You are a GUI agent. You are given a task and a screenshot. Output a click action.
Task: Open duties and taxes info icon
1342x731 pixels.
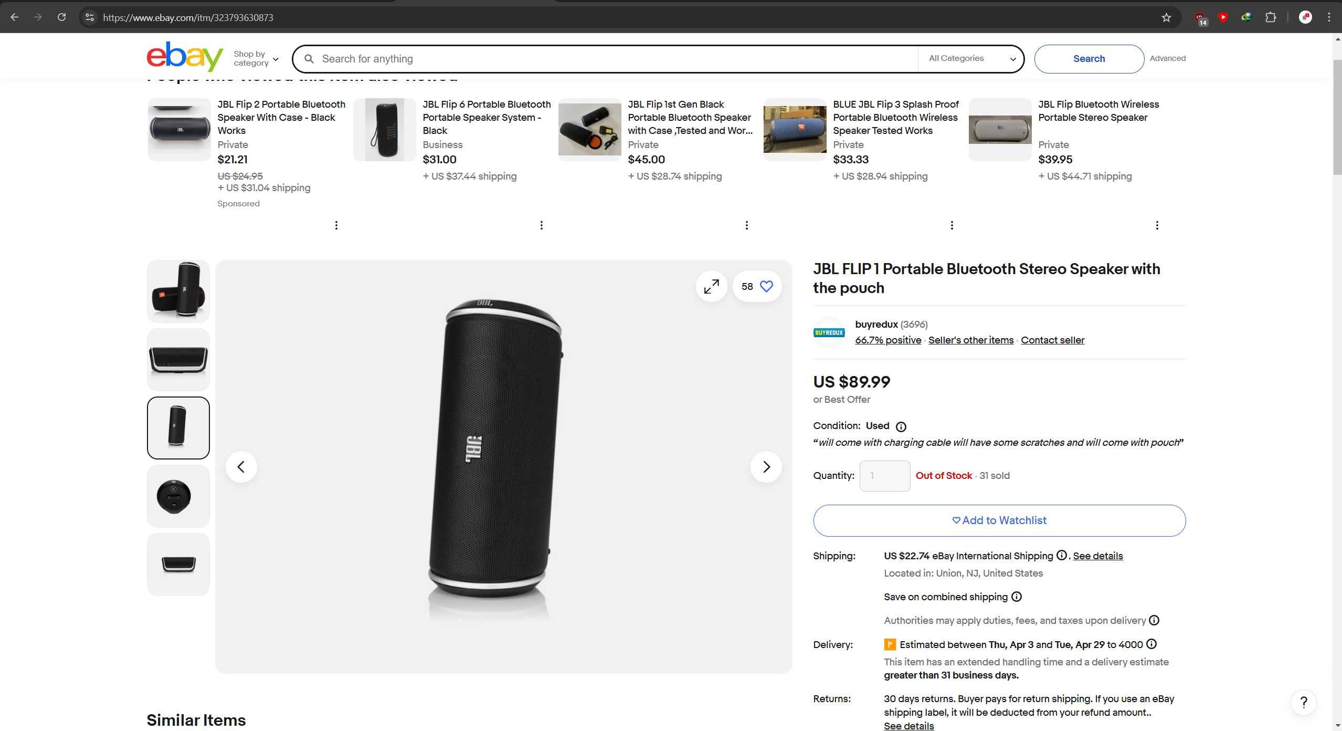tap(1154, 620)
